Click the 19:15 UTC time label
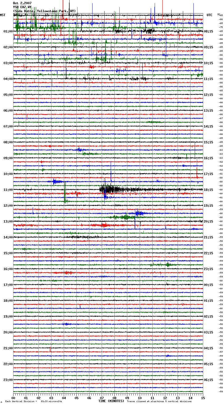This screenshot has width=224, height=405. (x=208, y=206)
